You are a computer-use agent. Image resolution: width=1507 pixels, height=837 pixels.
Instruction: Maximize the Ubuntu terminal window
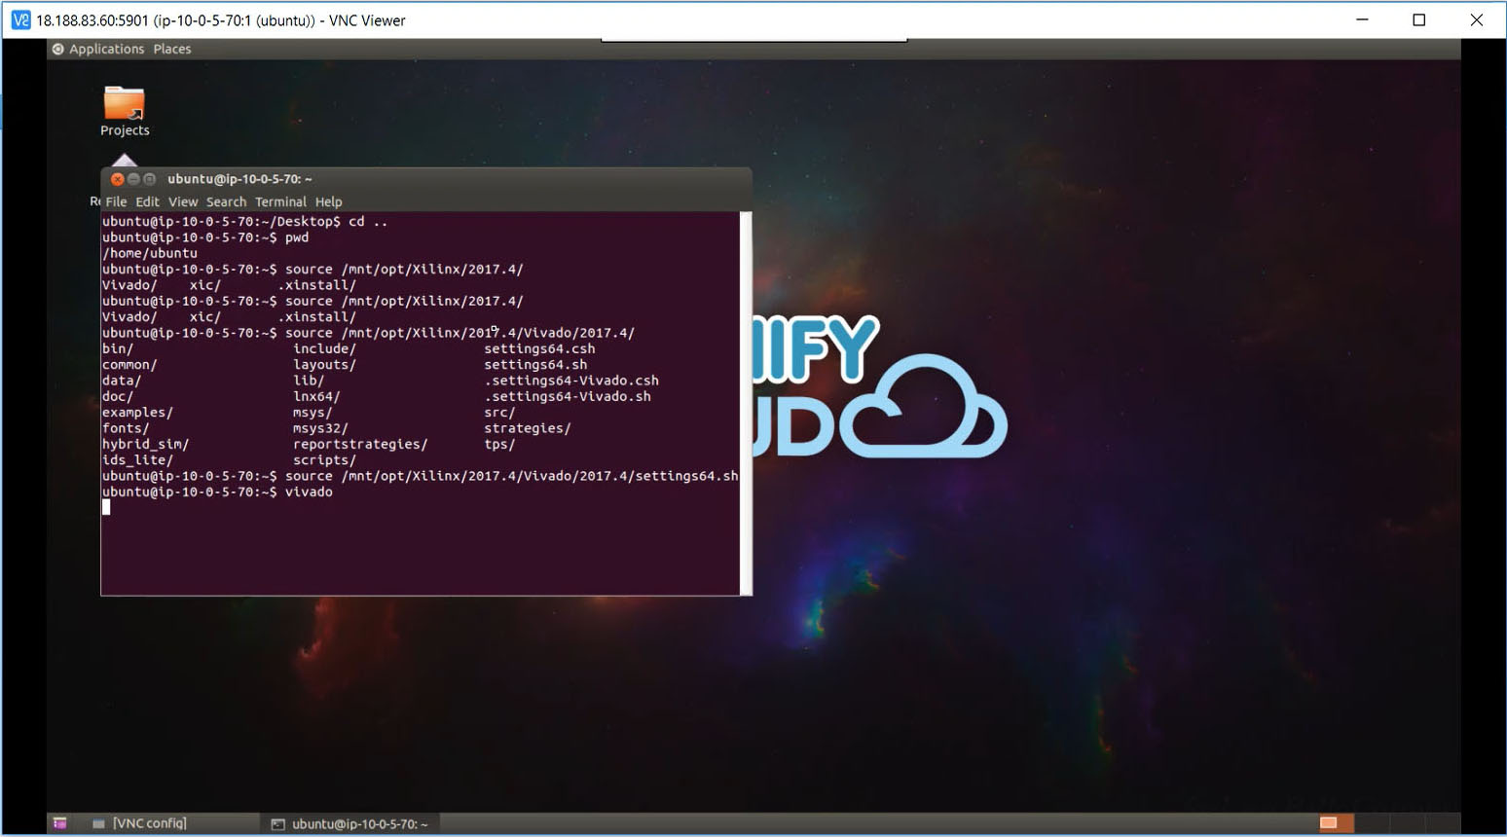149,179
